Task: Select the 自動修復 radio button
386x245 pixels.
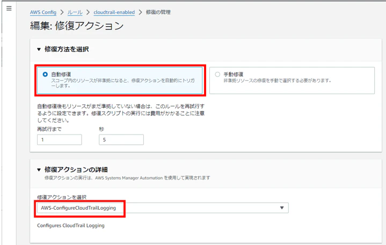Action: point(45,74)
